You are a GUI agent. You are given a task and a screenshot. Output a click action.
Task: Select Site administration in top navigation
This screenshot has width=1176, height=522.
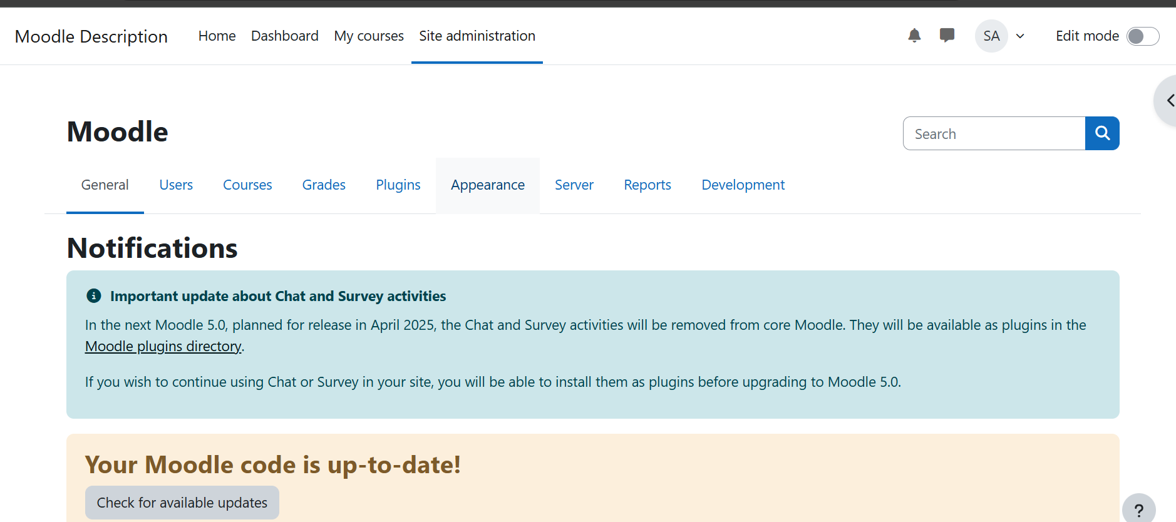(477, 36)
